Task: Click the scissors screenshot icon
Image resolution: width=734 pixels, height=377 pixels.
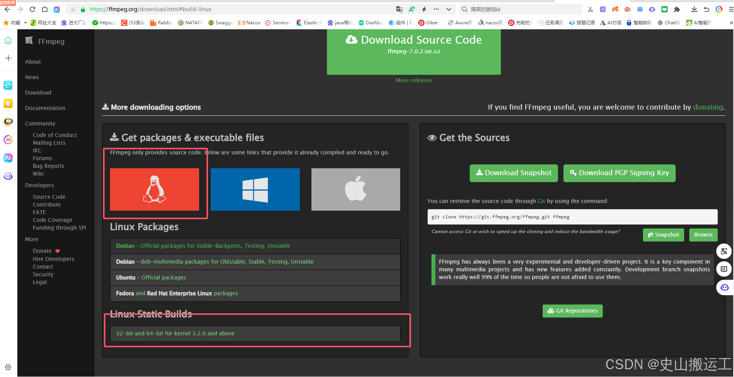Action: pyautogui.click(x=590, y=9)
